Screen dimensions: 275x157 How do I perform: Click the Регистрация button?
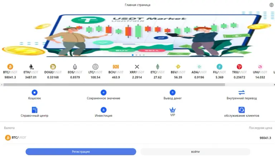click(81, 152)
